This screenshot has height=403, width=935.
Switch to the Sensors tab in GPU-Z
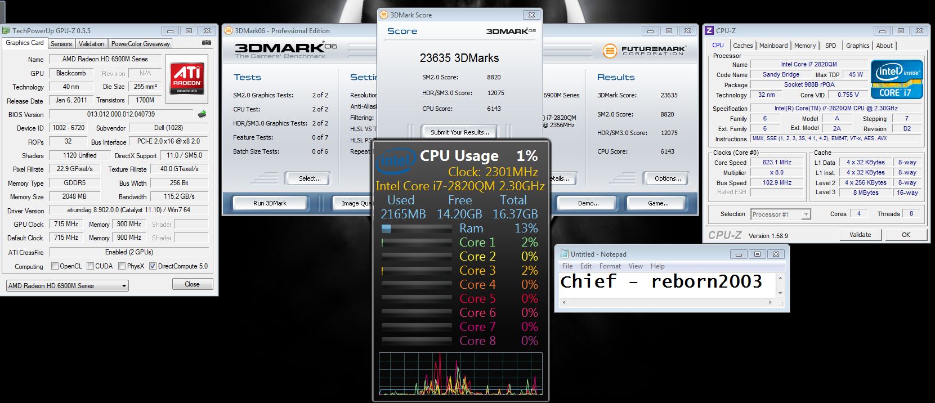[x=61, y=44]
